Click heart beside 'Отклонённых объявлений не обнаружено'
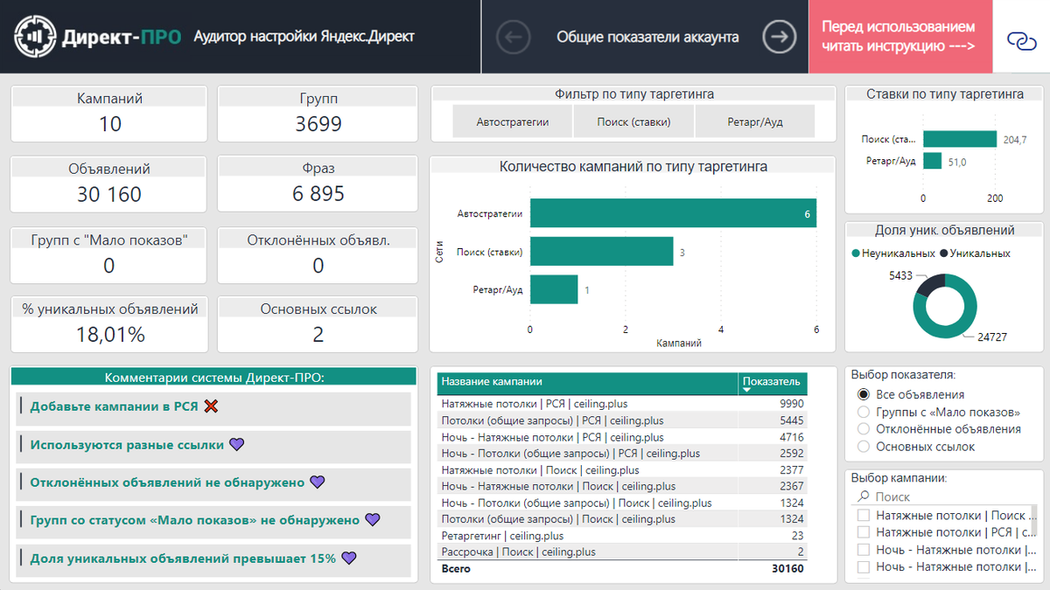Image resolution: width=1050 pixels, height=590 pixels. [x=317, y=482]
